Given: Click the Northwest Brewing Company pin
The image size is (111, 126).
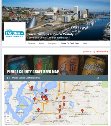Looking at the screenshot, I should click(64, 98).
